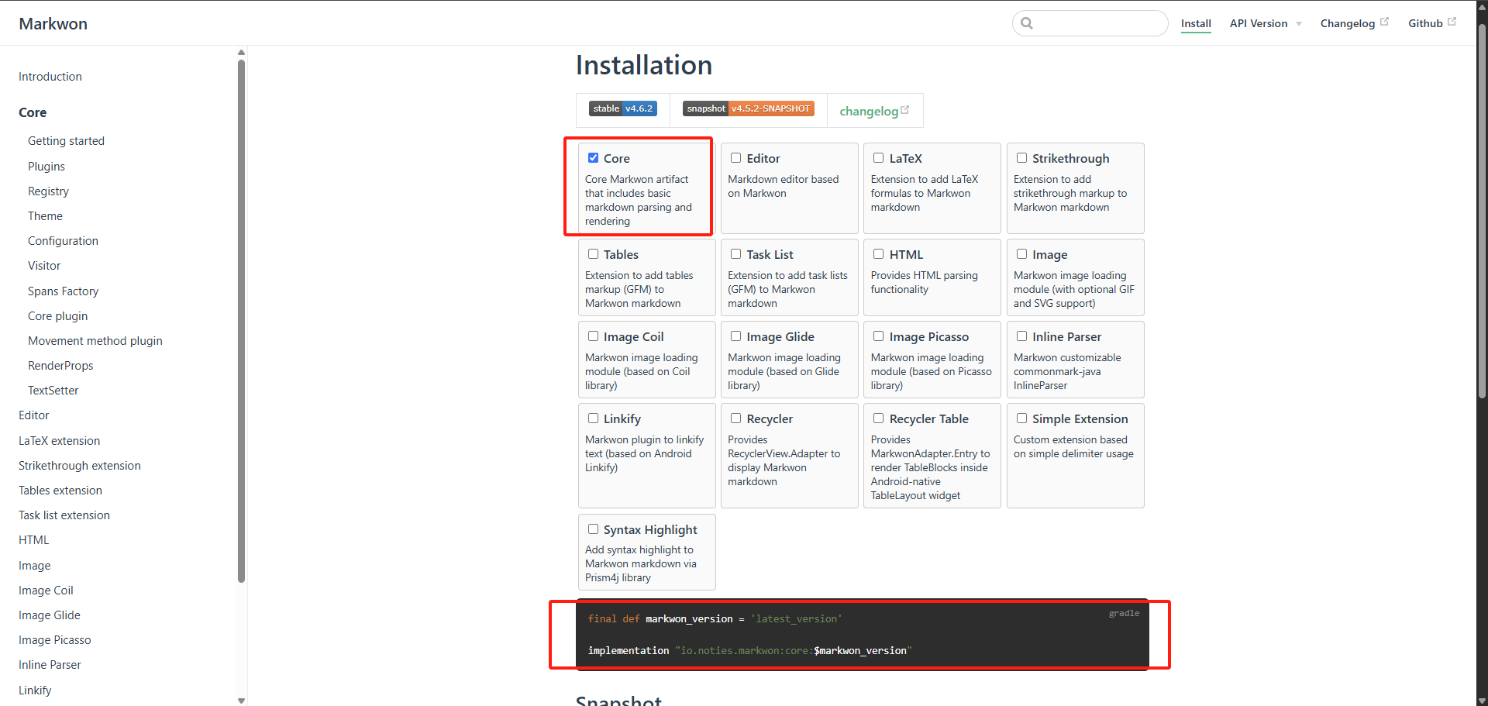Enable the Strikethrough extension checkbox
The width and height of the screenshot is (1488, 706).
pyautogui.click(x=1021, y=157)
